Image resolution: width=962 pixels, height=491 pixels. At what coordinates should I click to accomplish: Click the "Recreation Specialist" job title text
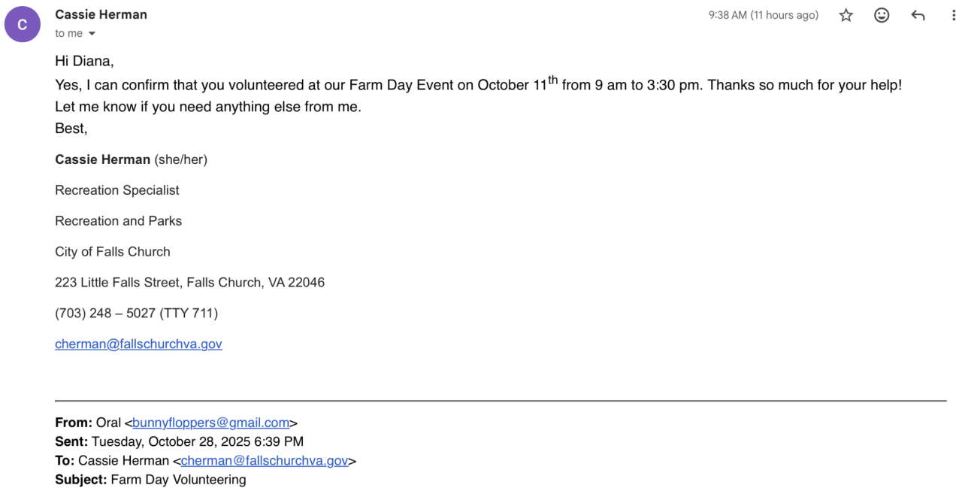[117, 190]
